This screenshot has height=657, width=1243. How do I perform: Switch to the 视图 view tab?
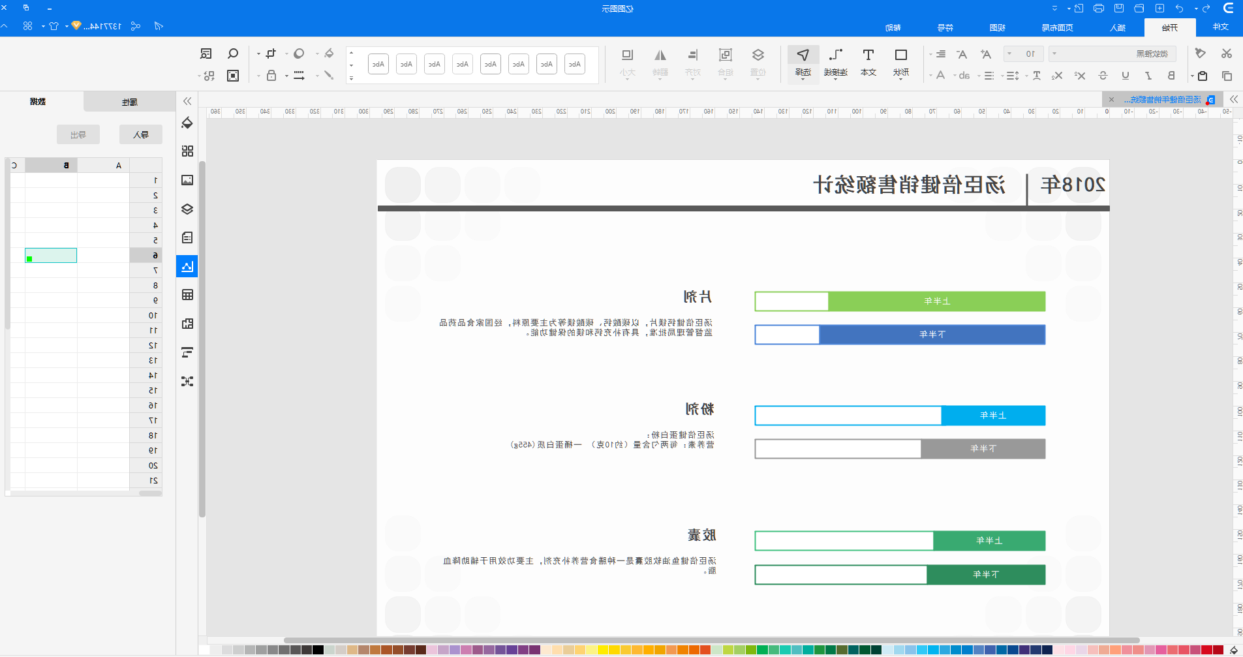[x=997, y=27]
